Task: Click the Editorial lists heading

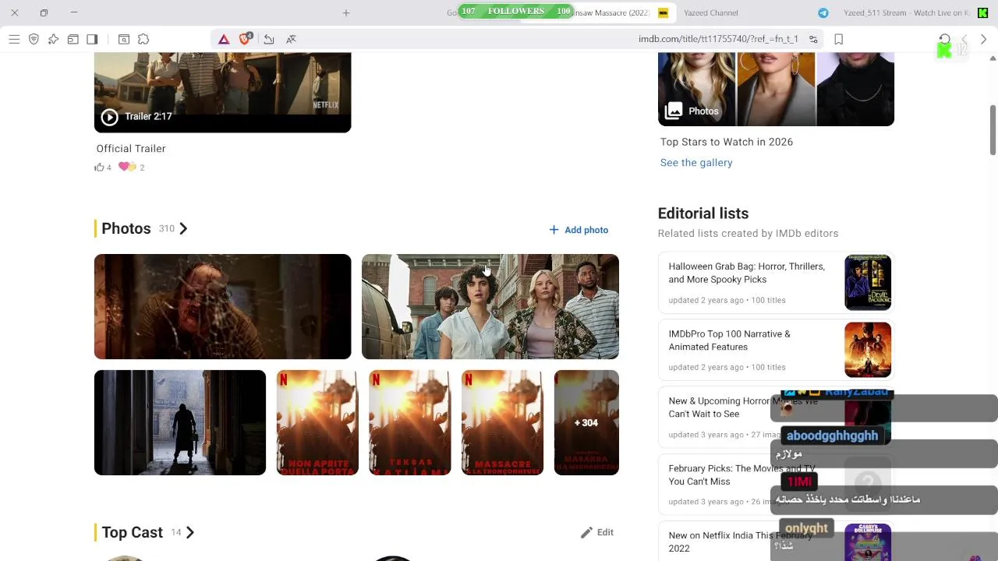Action: coord(703,213)
